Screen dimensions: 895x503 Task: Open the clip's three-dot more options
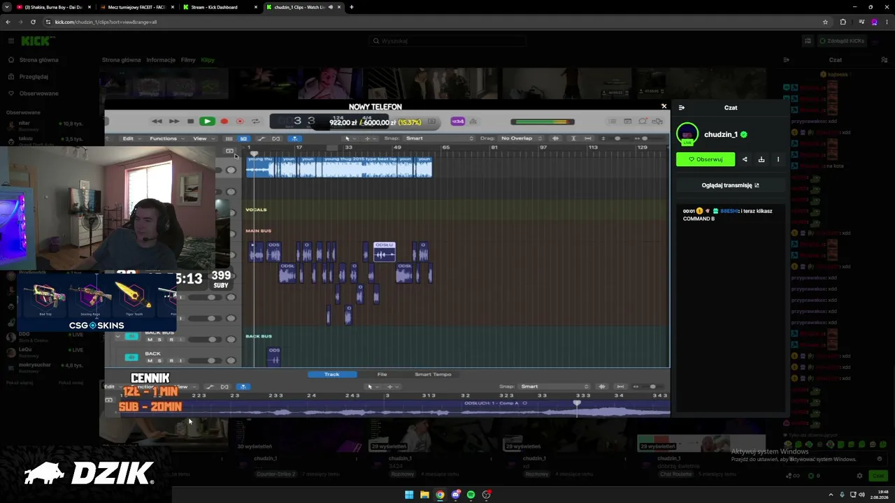778,159
